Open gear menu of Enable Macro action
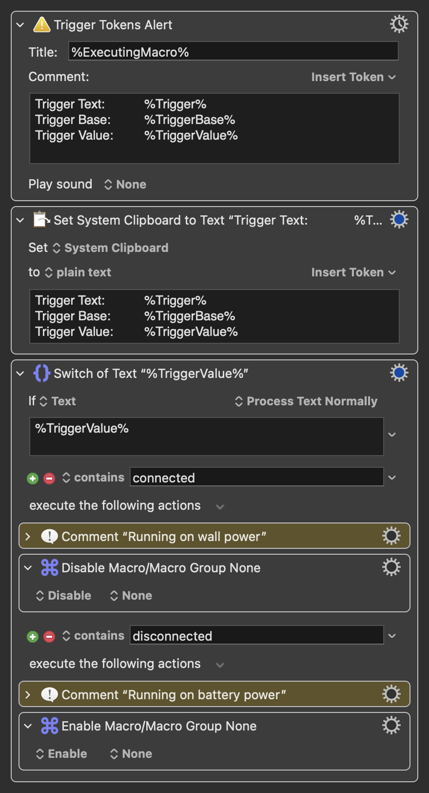Image resolution: width=429 pixels, height=793 pixels. point(391,726)
